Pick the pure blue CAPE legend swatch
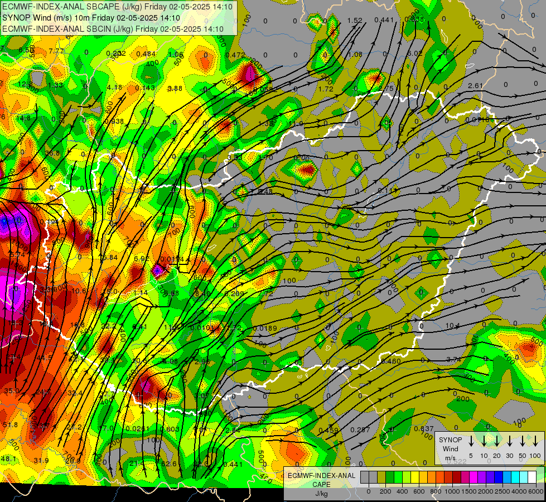 click(499, 477)
